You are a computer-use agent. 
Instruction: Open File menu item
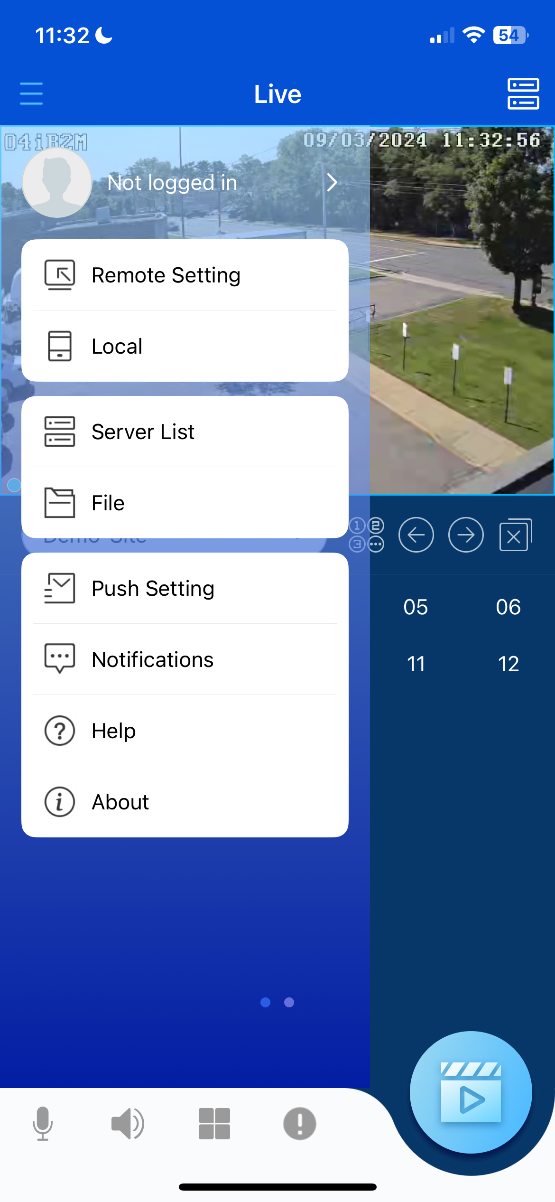click(x=185, y=503)
